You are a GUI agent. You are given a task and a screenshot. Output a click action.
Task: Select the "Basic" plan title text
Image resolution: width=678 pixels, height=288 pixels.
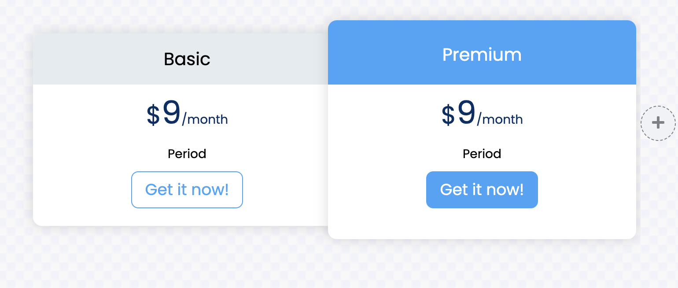[187, 59]
